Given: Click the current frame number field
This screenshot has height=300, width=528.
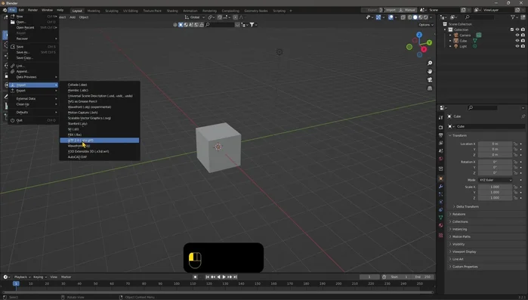Looking at the screenshot, I should [369, 277].
